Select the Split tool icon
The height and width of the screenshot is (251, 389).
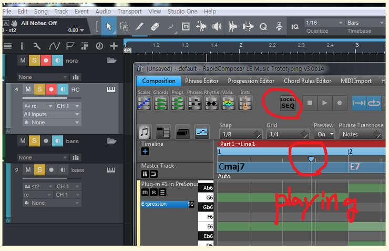(201, 26)
